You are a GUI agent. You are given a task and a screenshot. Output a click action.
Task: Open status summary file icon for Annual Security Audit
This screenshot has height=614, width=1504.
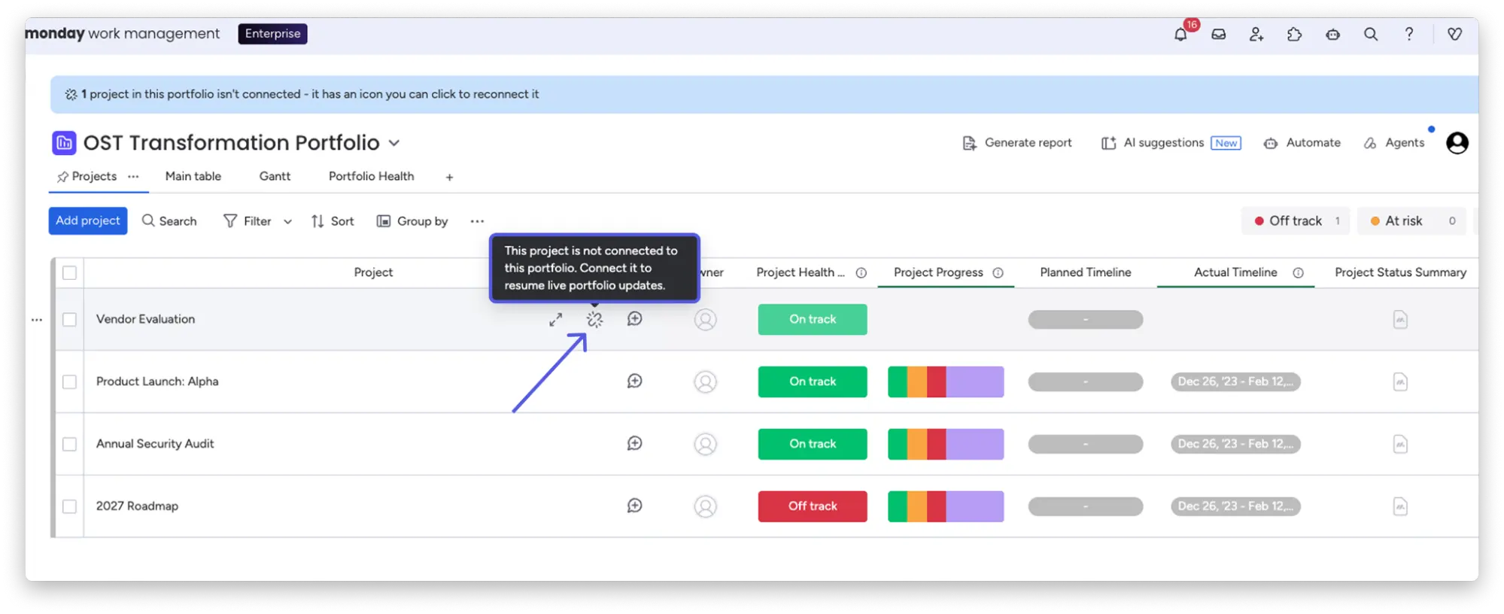1400,444
